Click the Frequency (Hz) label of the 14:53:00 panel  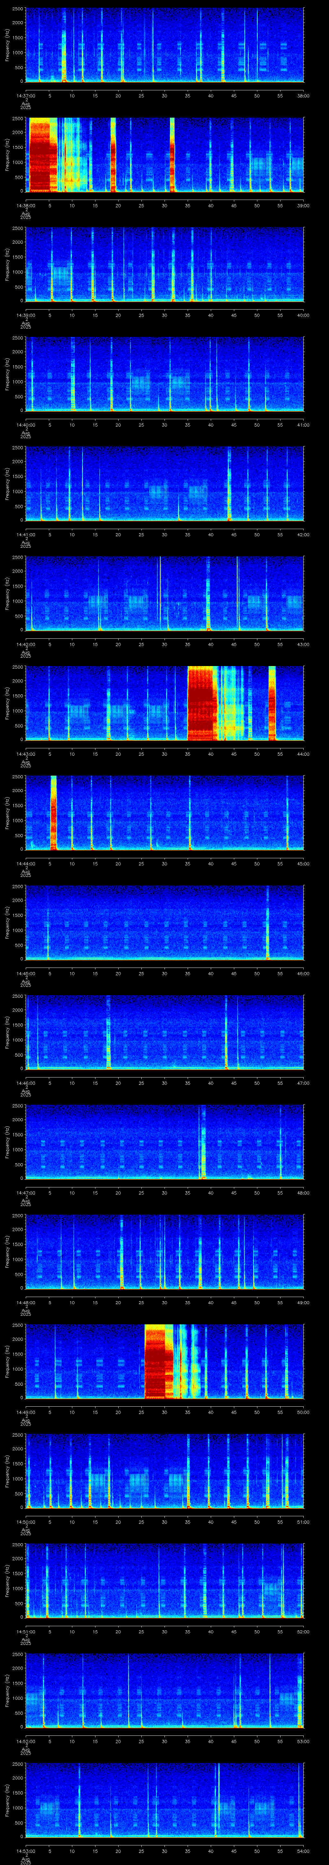pos(7,1801)
